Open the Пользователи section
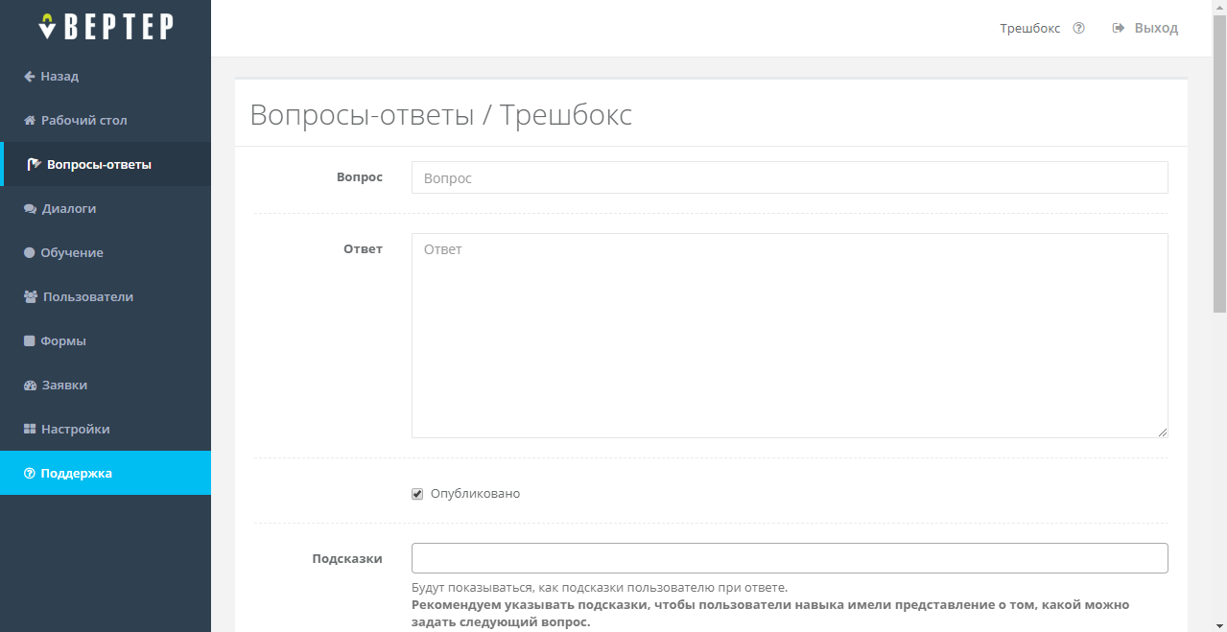 pyautogui.click(x=106, y=296)
